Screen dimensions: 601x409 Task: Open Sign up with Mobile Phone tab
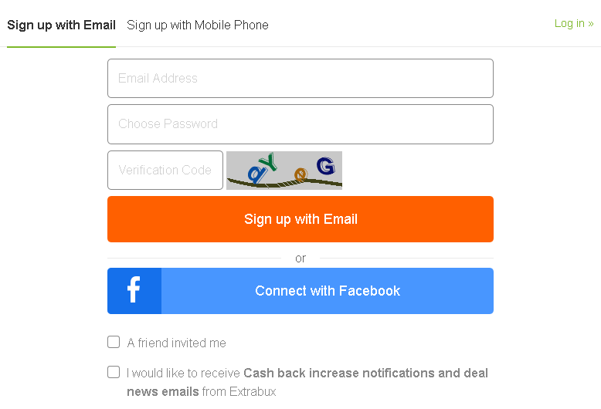(x=198, y=25)
